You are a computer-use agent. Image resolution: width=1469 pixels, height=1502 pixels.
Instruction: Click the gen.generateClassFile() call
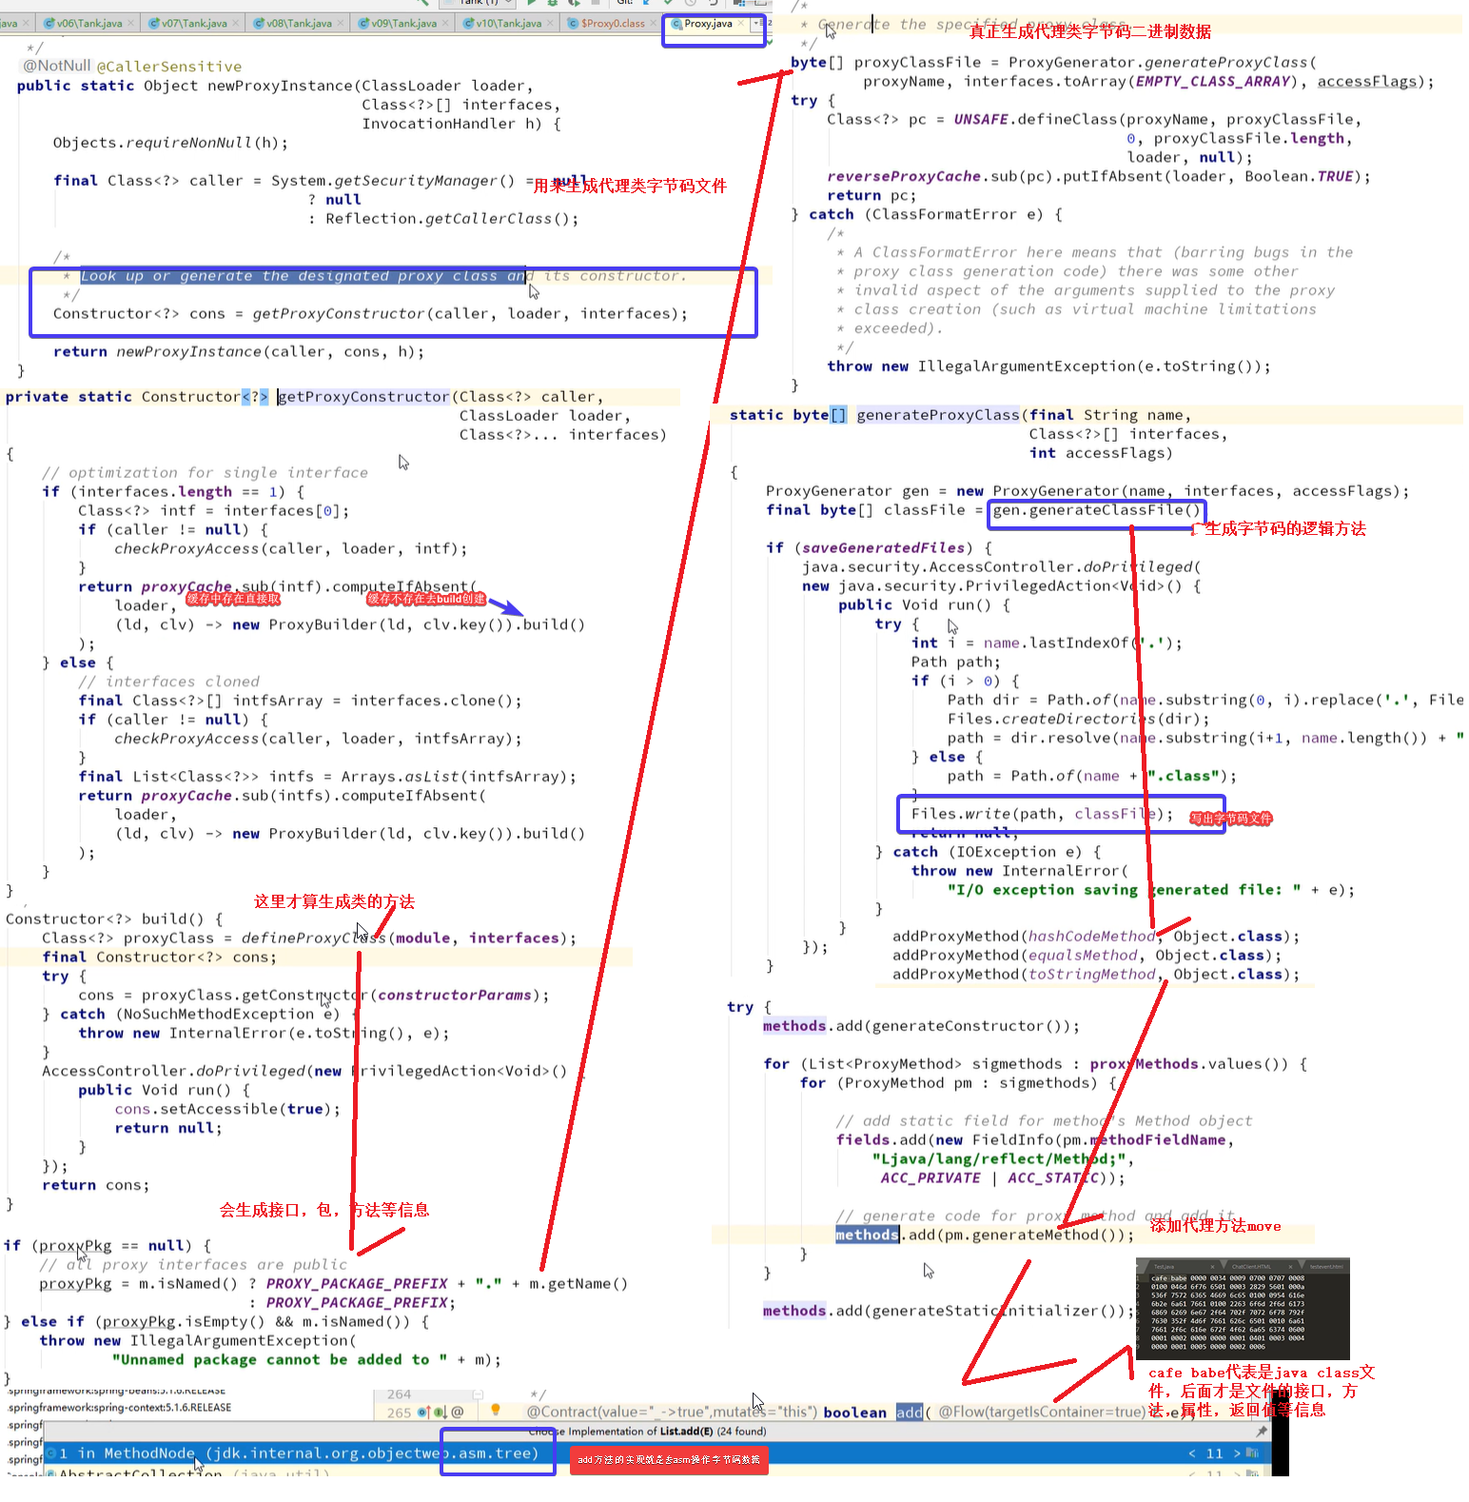[1096, 510]
